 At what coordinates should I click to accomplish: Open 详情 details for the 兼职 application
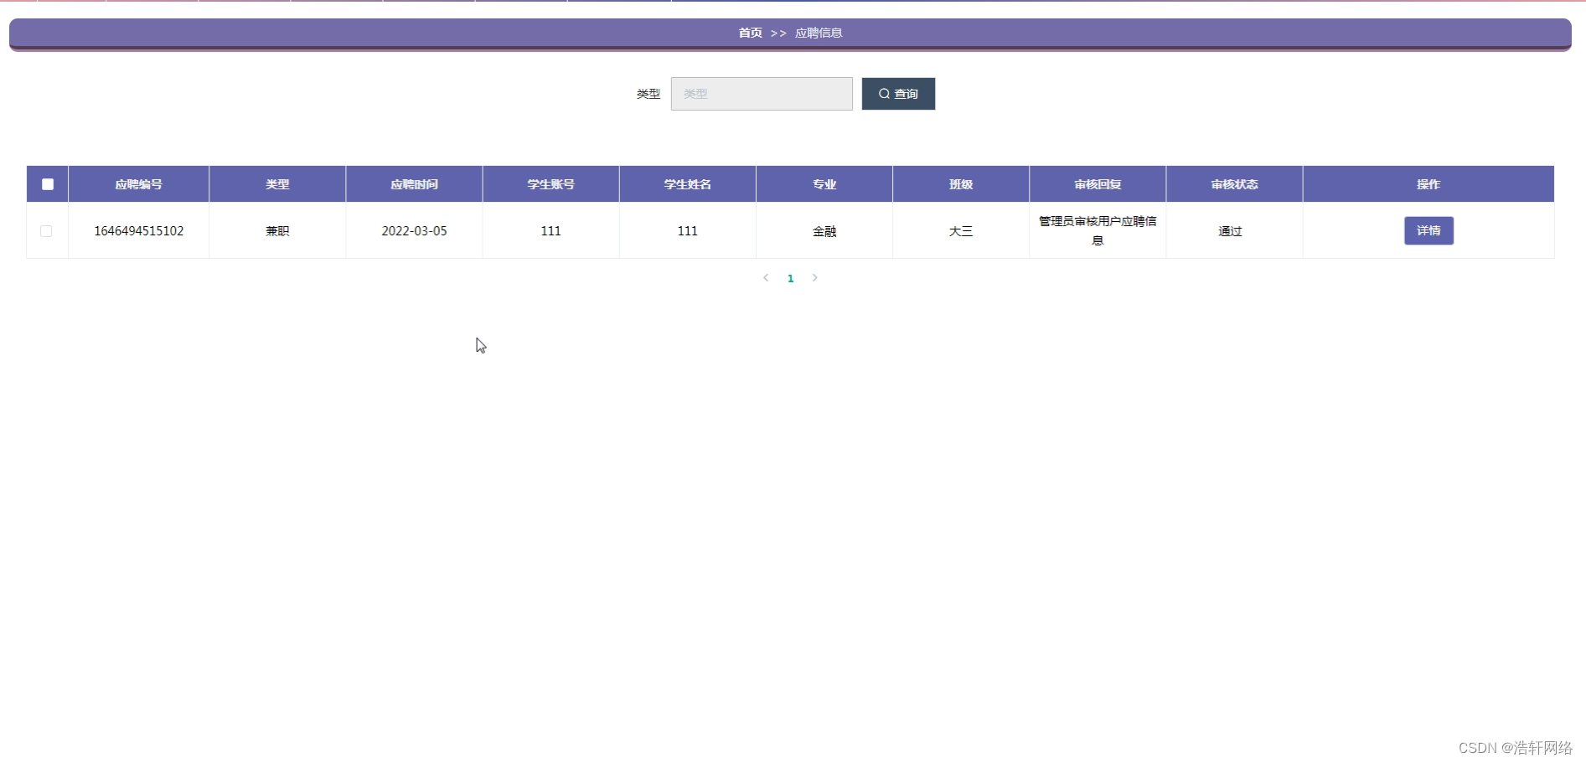click(x=1428, y=230)
